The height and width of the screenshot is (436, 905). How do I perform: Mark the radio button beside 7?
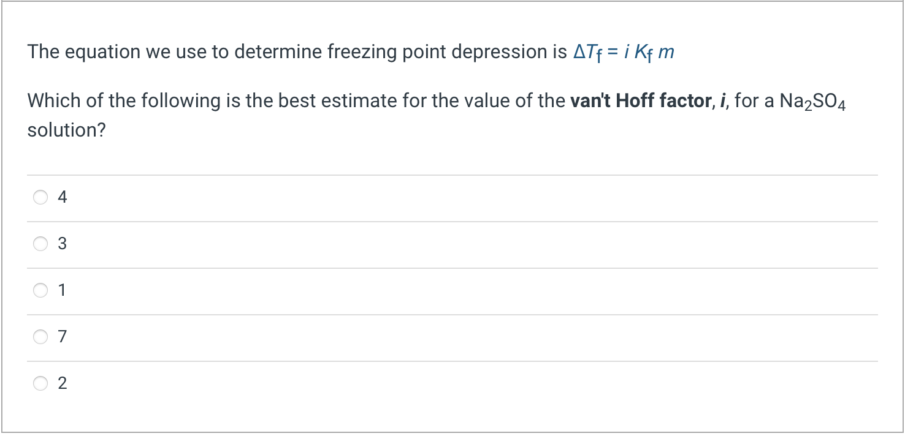(40, 337)
